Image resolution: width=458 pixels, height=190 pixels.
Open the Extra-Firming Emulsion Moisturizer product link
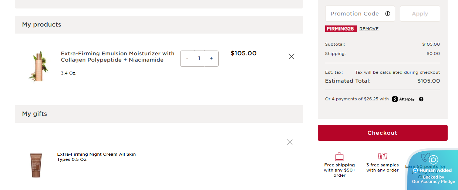coord(117,57)
